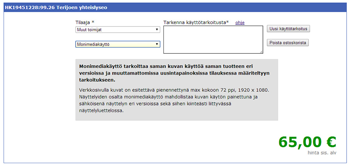
Task: Click the Poista ostoskorista button
Action: point(288,42)
